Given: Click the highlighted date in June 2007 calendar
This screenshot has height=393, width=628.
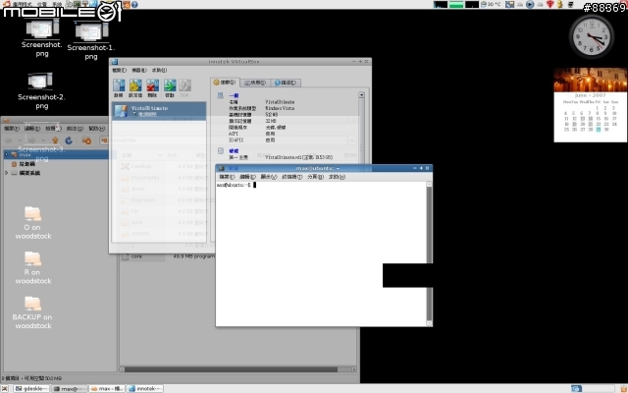Looking at the screenshot, I should (598, 130).
